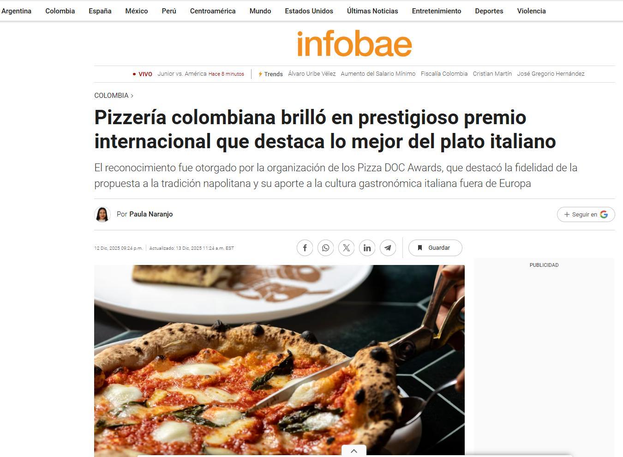
Task: Open trend Aumento del Salario Mínimo
Action: tap(378, 74)
